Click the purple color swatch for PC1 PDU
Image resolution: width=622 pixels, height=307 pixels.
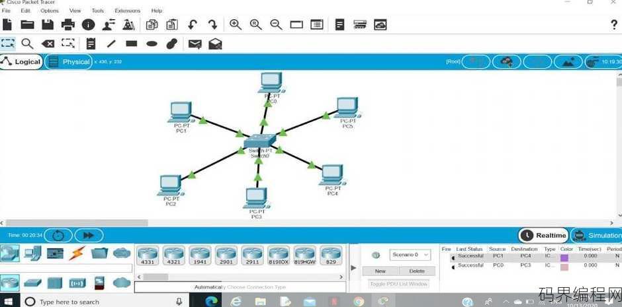point(564,257)
